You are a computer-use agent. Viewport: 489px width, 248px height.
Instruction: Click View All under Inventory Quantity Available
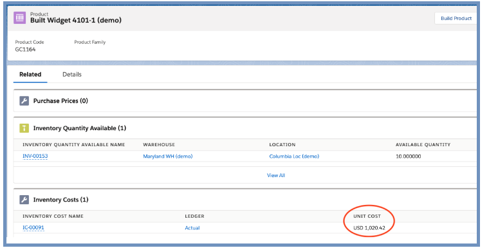pos(275,175)
